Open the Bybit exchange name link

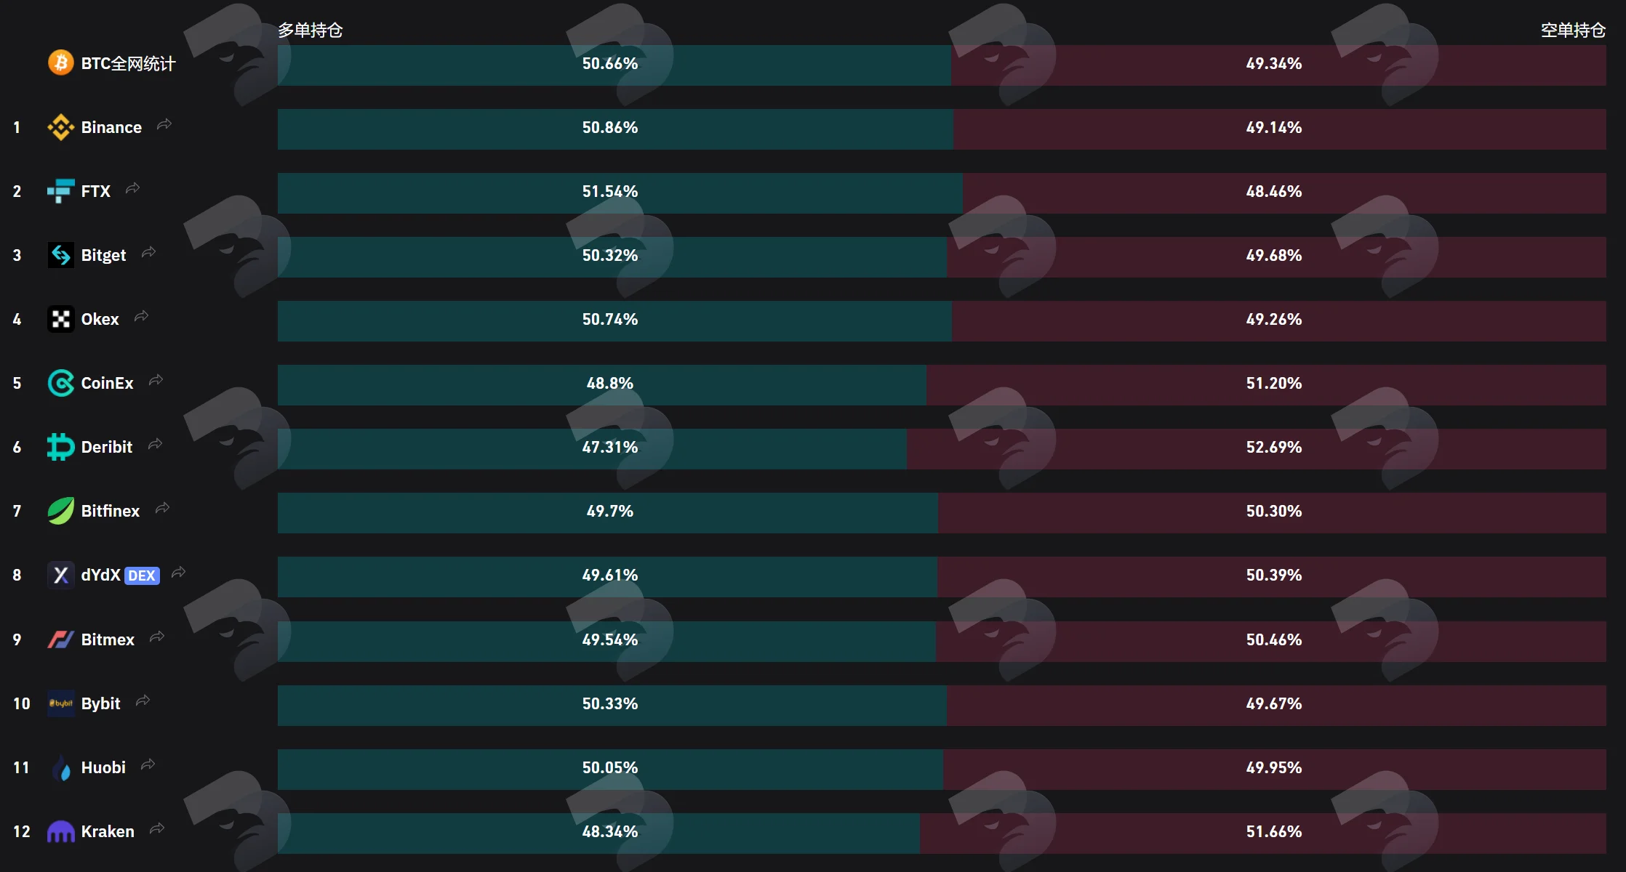click(100, 703)
